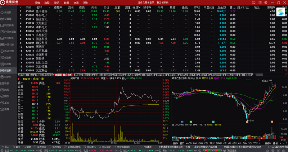Open 基金 in the sidebar
The image size is (288, 152).
coord(8,103)
